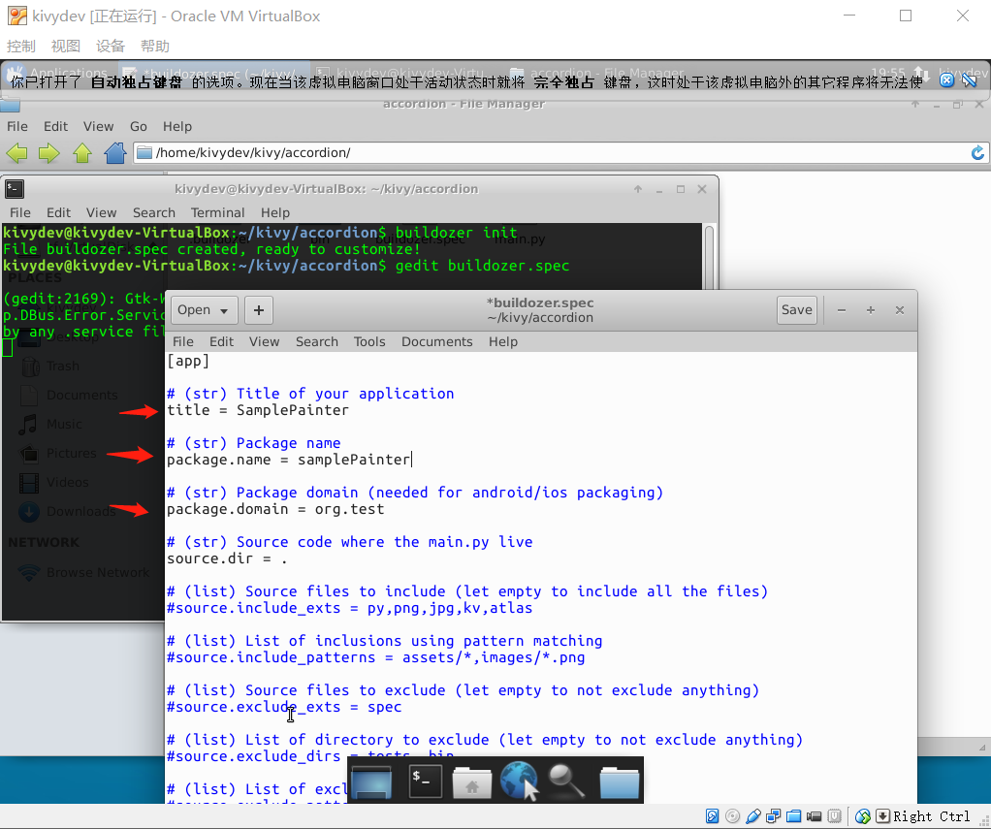Launch web browser from dock
This screenshot has height=829, width=991.
519,781
